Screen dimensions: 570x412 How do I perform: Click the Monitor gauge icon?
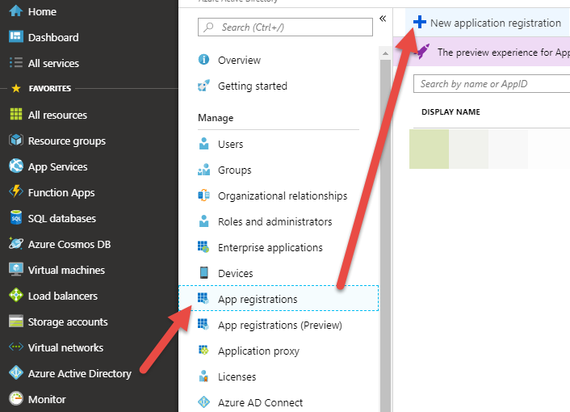coord(15,398)
